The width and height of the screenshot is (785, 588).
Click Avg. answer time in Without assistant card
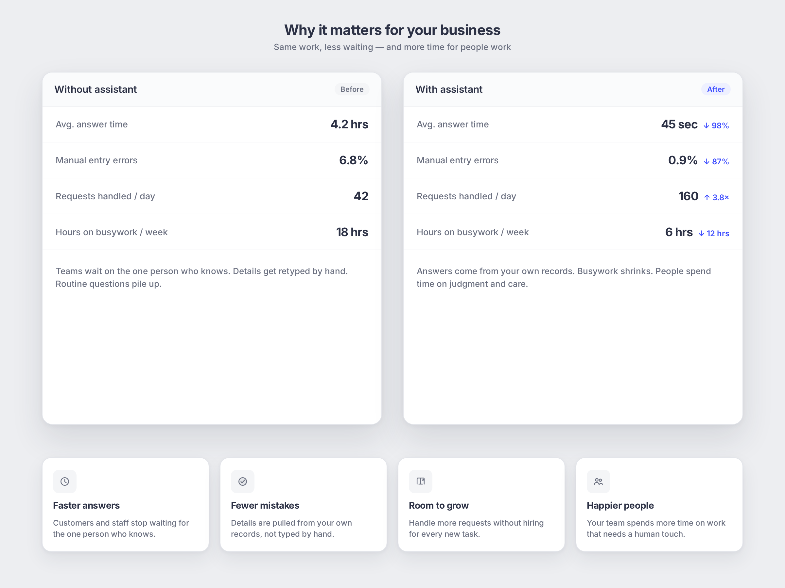[92, 124]
